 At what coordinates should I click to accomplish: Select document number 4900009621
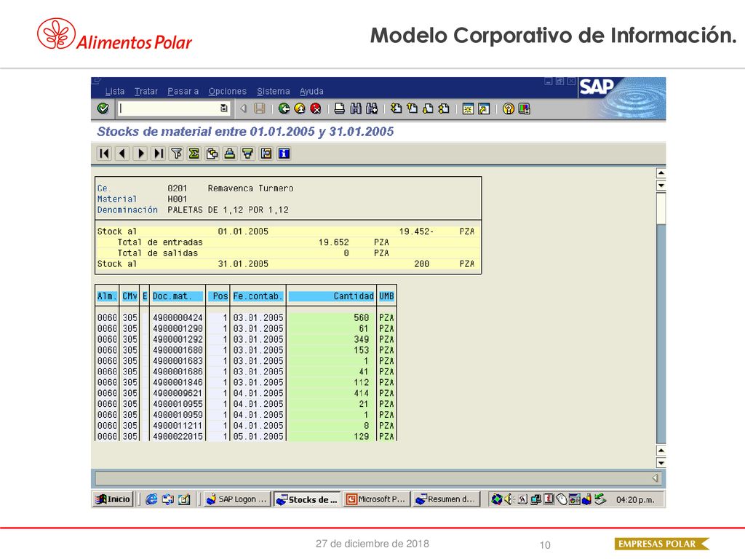pyautogui.click(x=178, y=393)
